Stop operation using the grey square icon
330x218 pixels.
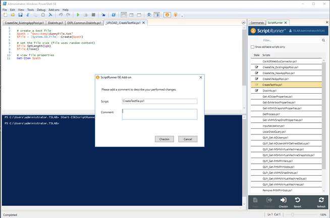click(x=93, y=15)
